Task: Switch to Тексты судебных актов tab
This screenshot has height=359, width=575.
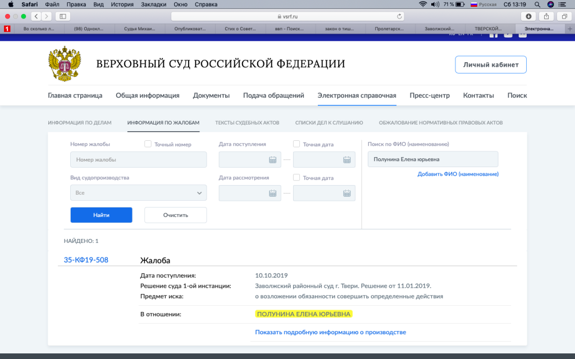Action: pyautogui.click(x=247, y=122)
